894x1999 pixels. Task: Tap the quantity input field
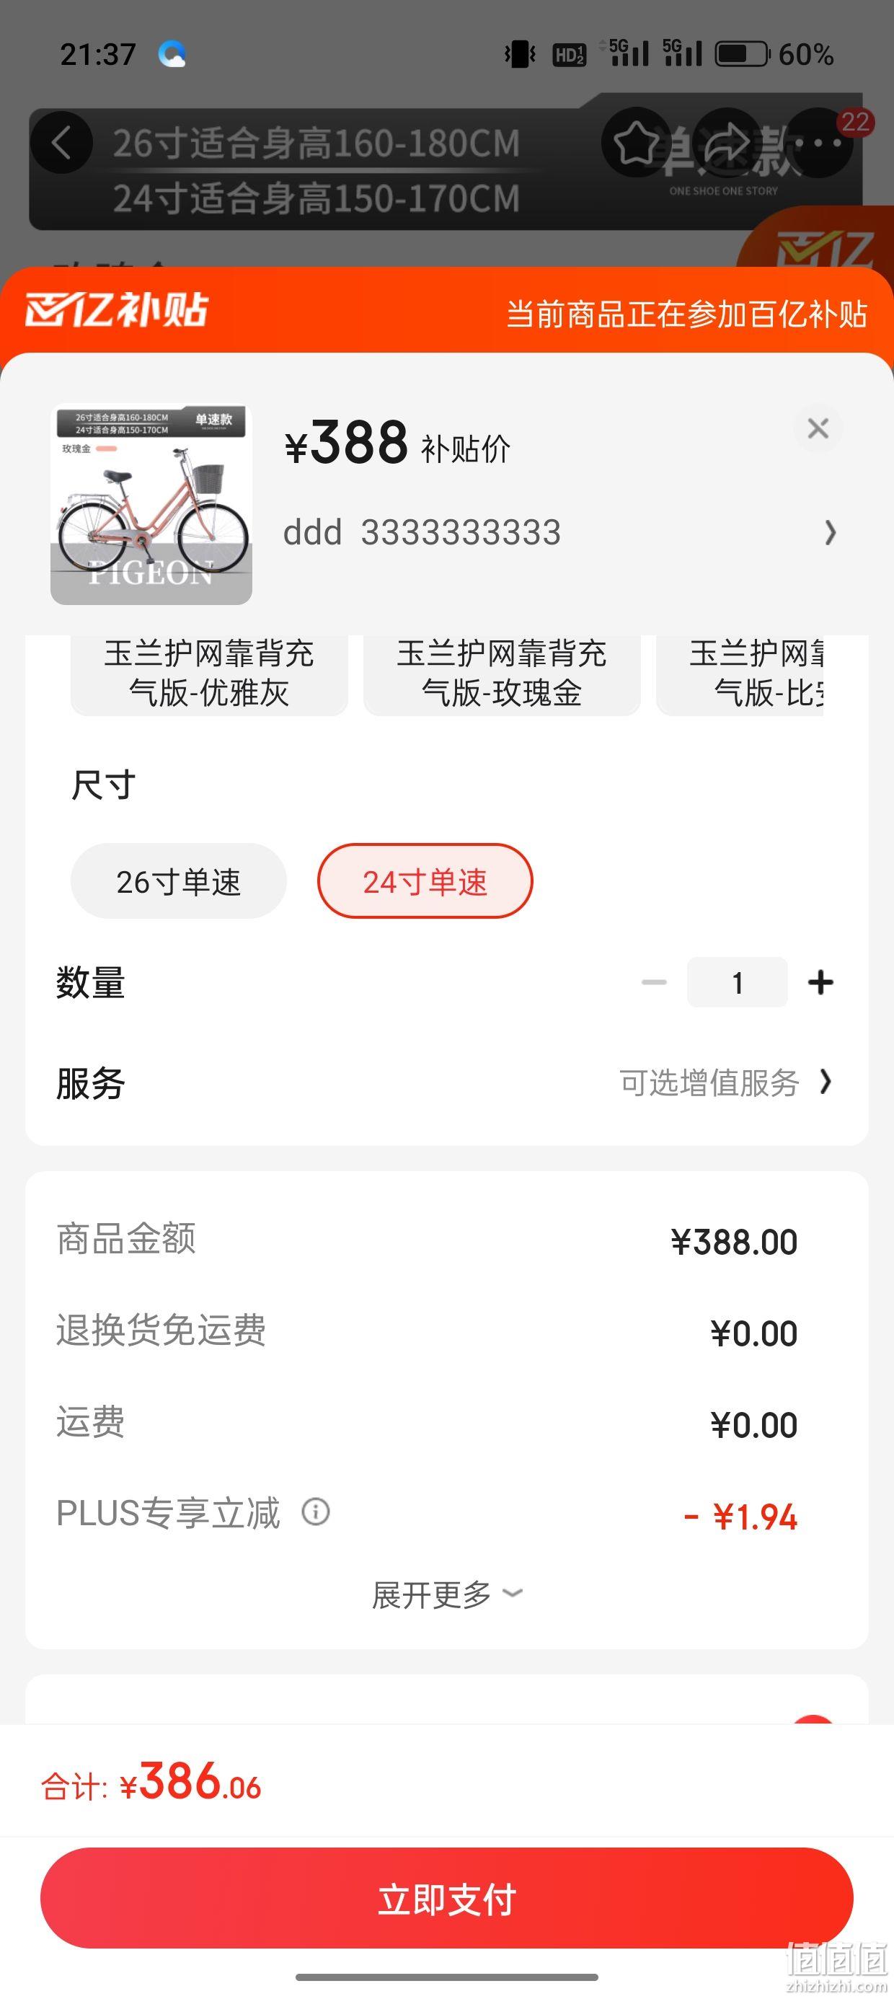pos(738,981)
